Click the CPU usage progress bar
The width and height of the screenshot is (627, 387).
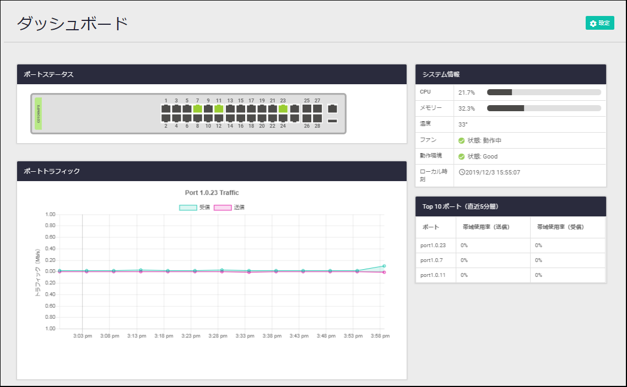click(x=543, y=92)
